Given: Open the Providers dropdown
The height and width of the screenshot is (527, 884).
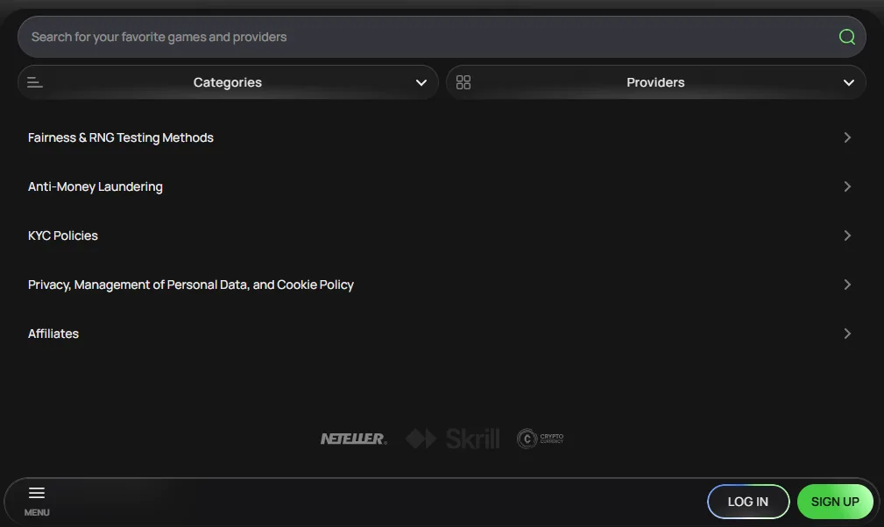Looking at the screenshot, I should (655, 82).
